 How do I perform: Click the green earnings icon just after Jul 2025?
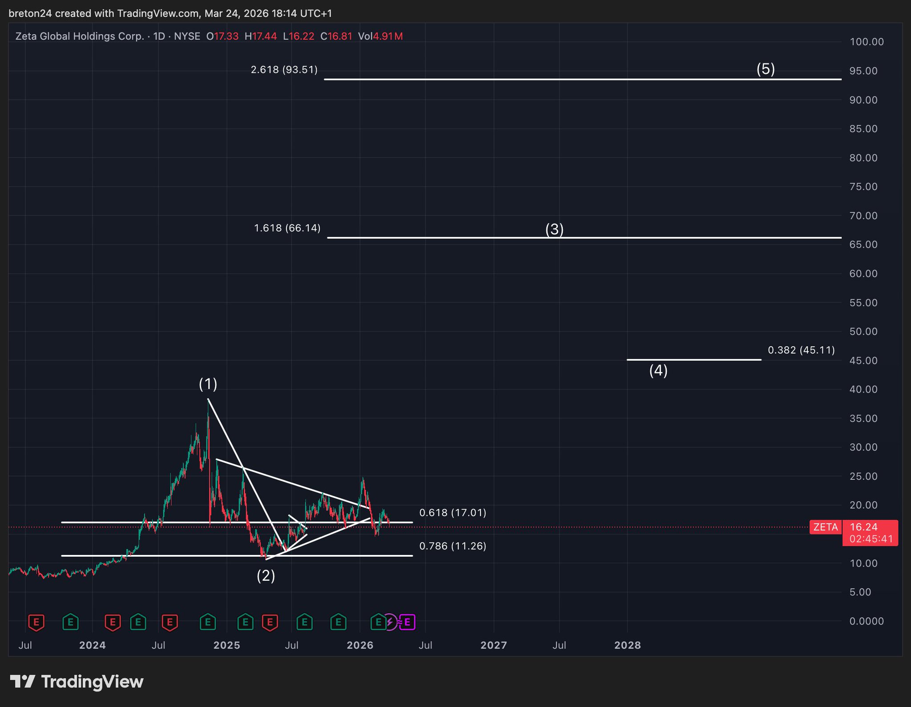pos(305,622)
